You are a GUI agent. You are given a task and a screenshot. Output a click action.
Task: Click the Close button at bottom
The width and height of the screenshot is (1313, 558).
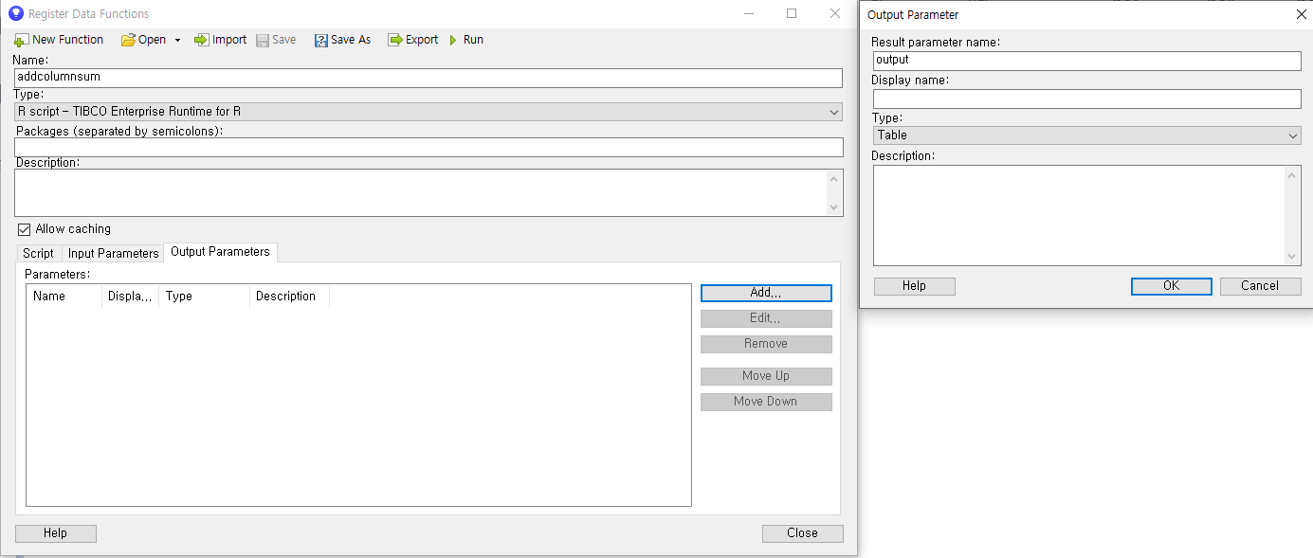[802, 533]
